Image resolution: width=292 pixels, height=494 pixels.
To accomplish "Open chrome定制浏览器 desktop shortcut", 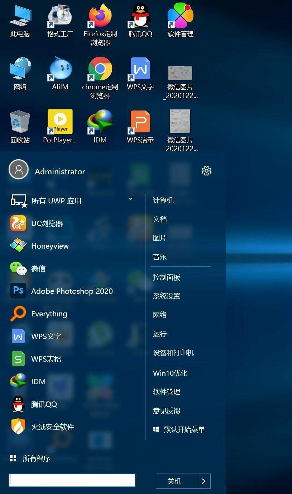I will coord(100,77).
